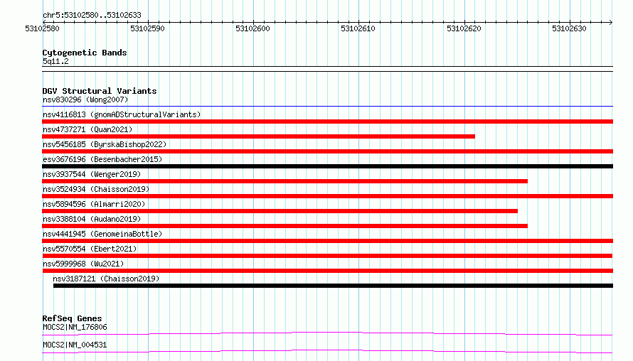Select variant label nsv4737271 (Quan2021)
Viewport: 633px width, 361px height.
coord(87,129)
